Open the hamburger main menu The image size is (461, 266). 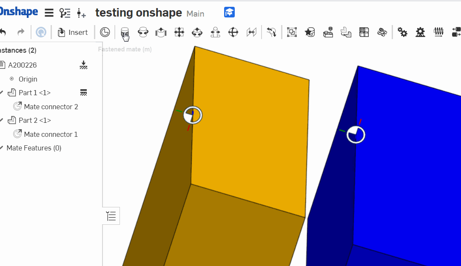click(x=49, y=13)
